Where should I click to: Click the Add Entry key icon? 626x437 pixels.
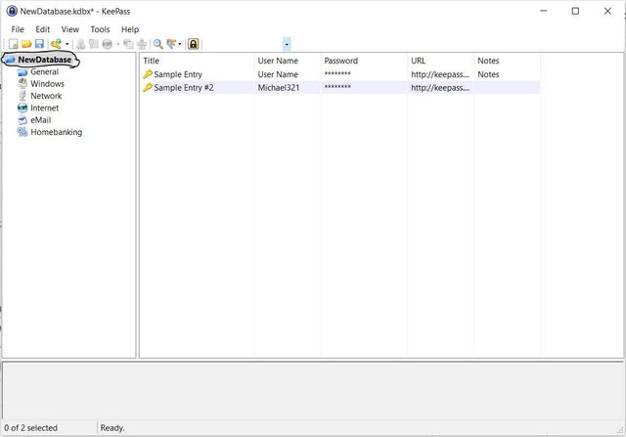tap(57, 44)
